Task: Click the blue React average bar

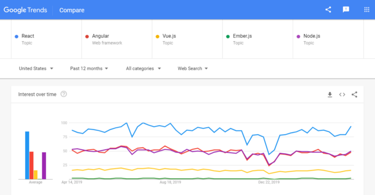Action: [x=27, y=155]
